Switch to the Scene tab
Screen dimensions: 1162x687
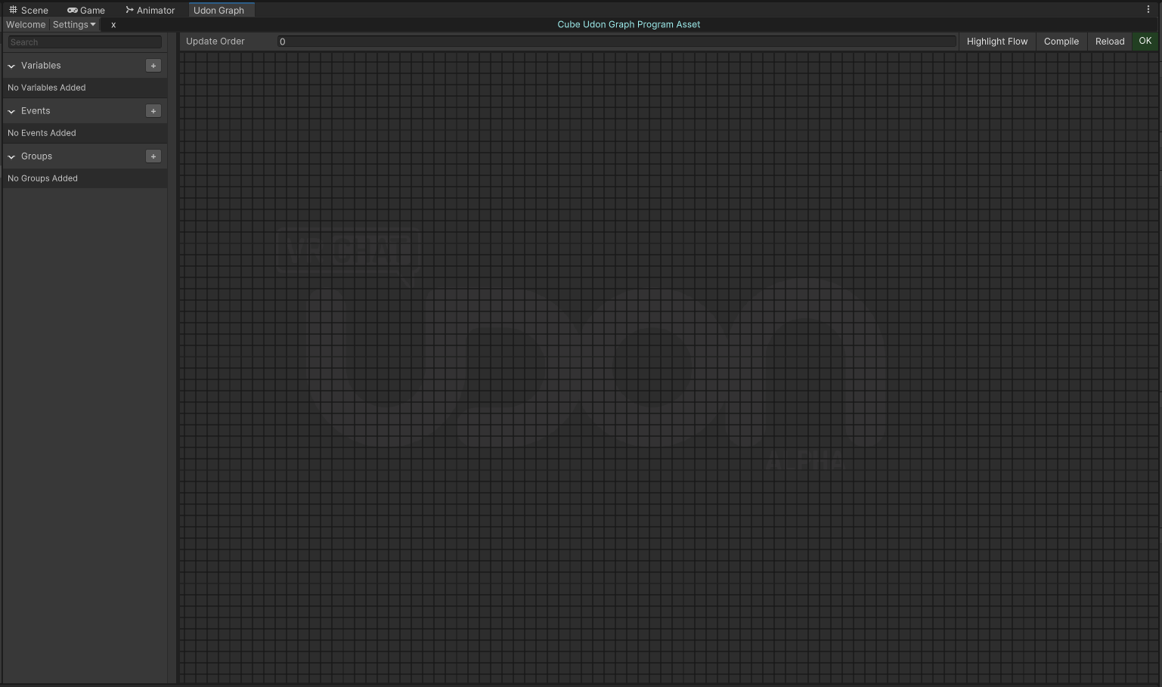click(29, 10)
